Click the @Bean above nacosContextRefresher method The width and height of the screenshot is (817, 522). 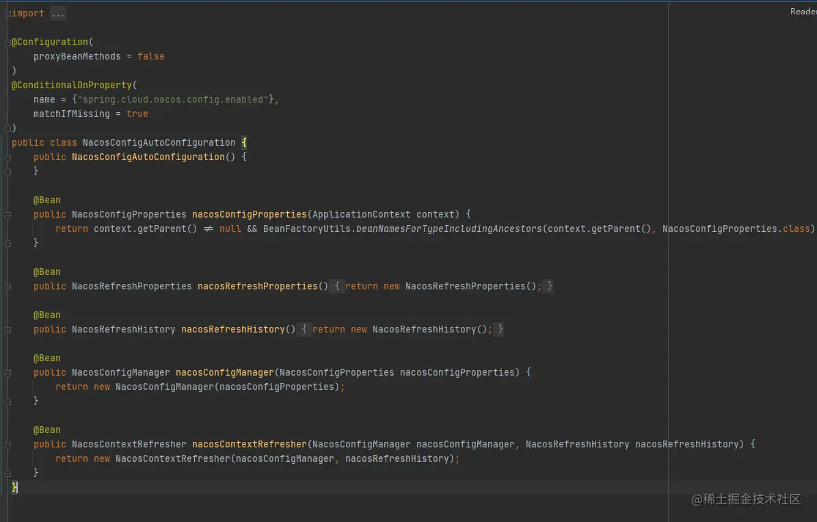click(47, 430)
